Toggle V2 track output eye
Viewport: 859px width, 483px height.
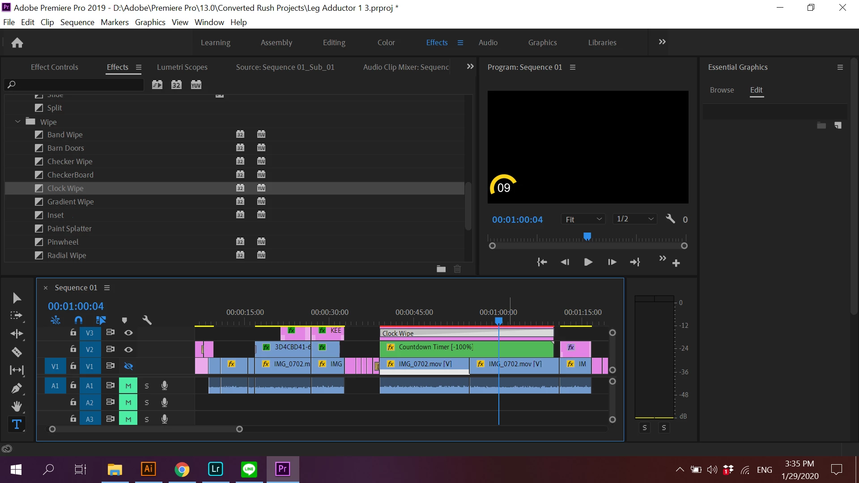(128, 350)
